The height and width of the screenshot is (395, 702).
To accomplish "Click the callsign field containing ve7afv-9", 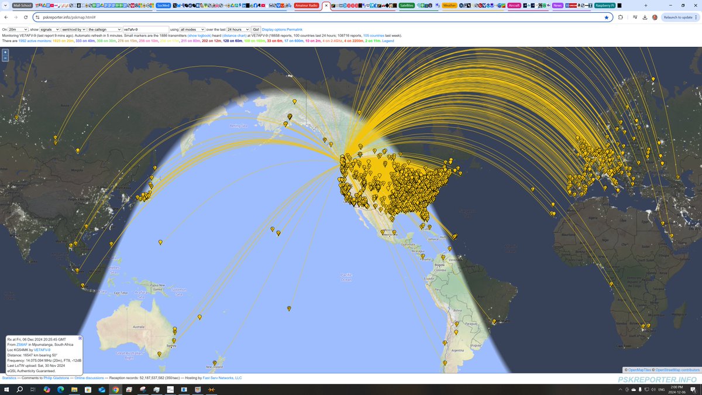I will tap(146, 29).
